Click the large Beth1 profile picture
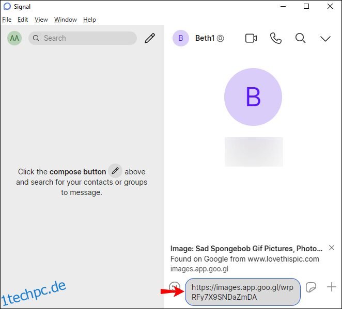Image resolution: width=342 pixels, height=309 pixels. pyautogui.click(x=253, y=97)
